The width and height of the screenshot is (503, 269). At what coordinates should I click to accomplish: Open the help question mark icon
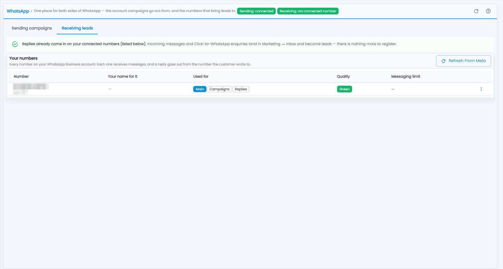pyautogui.click(x=488, y=11)
